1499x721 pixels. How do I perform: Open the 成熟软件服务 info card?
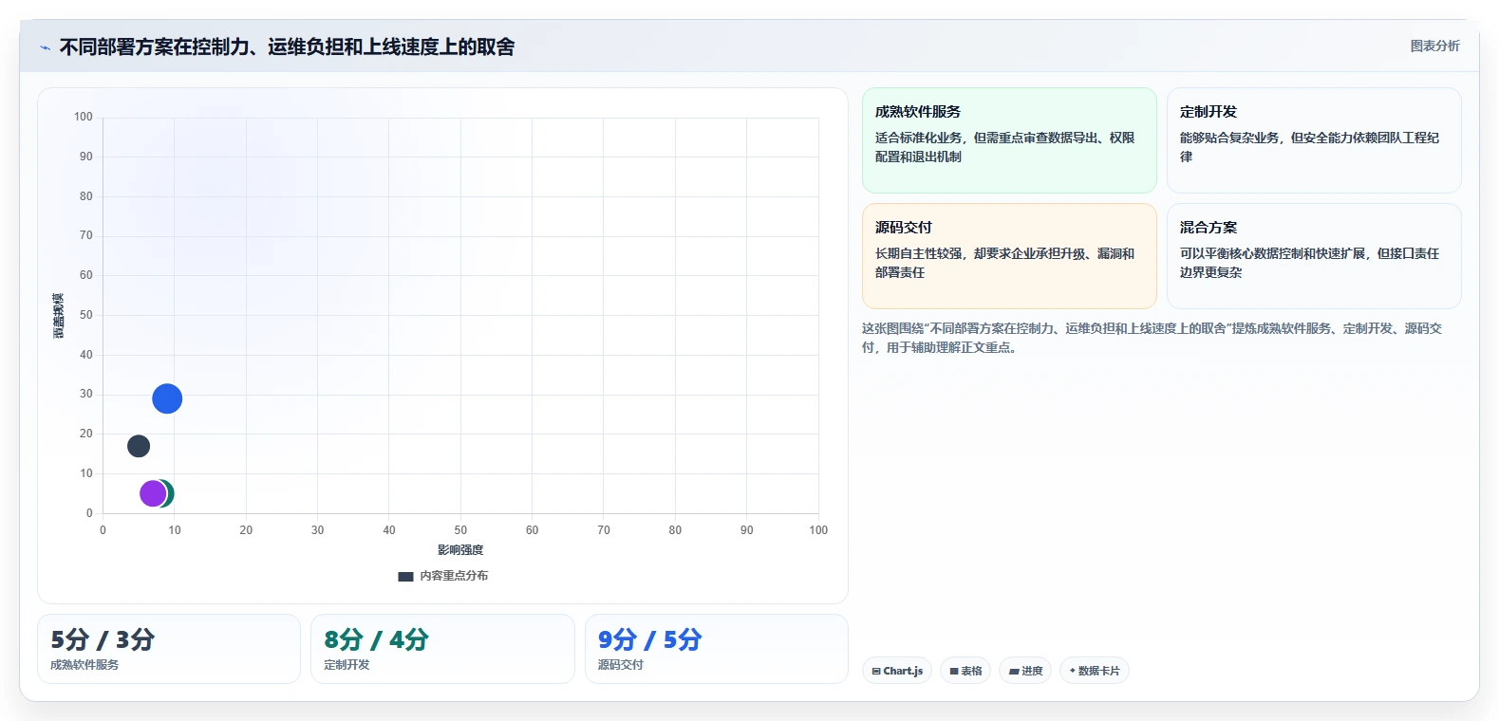coord(1009,140)
